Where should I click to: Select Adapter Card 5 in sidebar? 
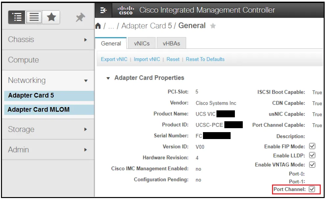(49, 96)
